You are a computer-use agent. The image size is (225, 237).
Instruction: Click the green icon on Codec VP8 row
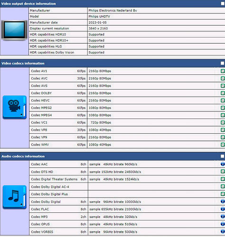pos(223,130)
